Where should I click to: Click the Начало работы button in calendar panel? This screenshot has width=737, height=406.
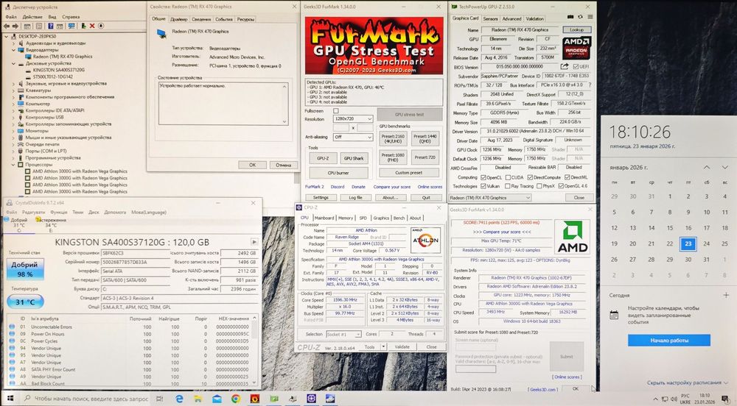tap(669, 340)
